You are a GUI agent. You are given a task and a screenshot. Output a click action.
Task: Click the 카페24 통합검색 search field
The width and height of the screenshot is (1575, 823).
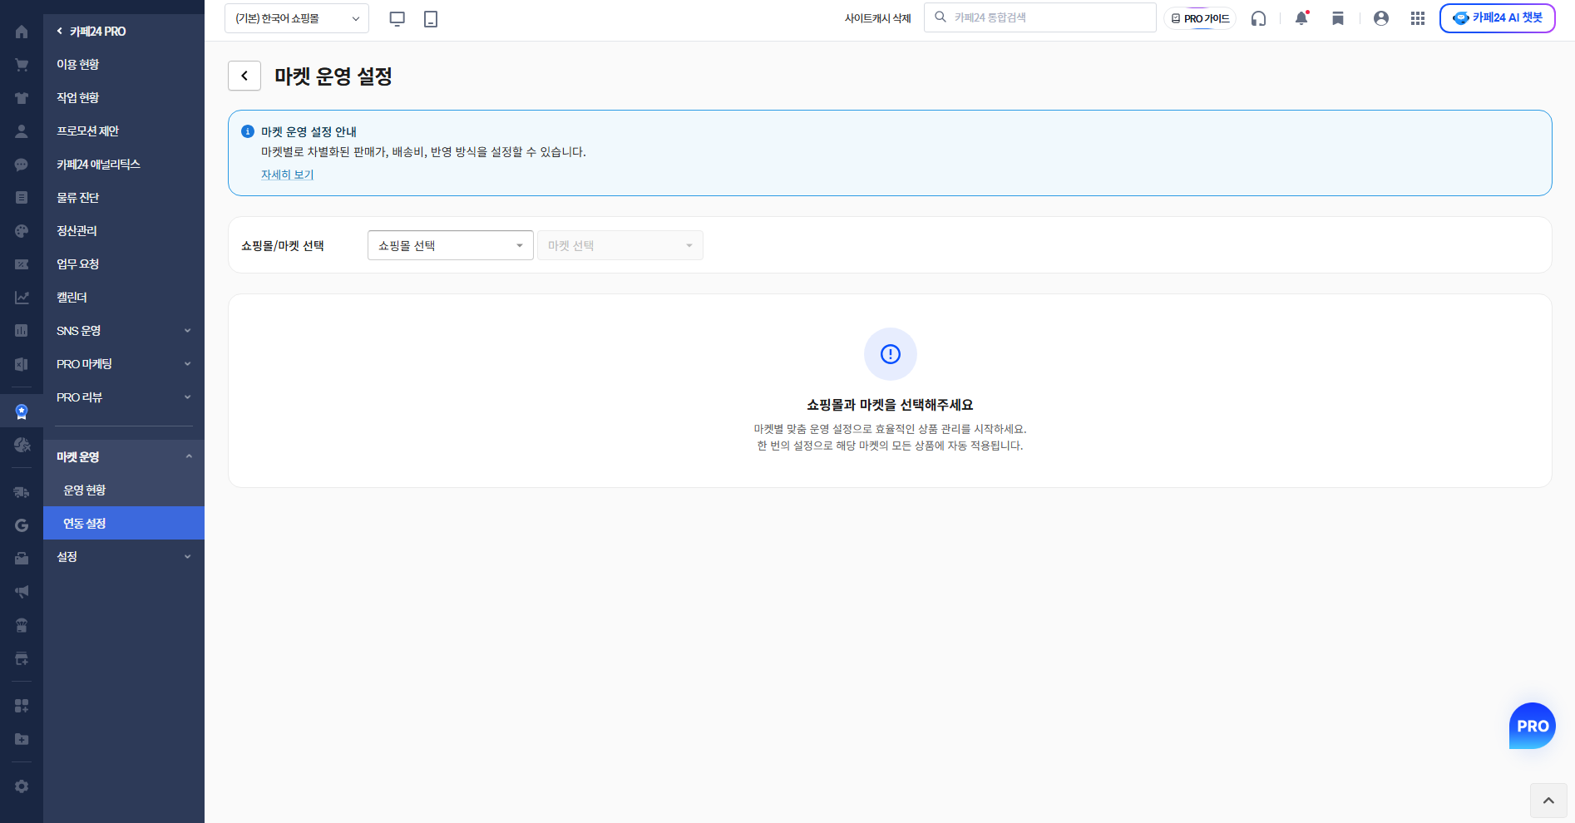(1039, 17)
